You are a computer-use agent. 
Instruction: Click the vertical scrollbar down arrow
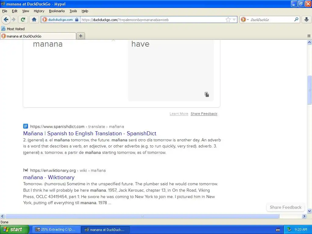click(309, 211)
